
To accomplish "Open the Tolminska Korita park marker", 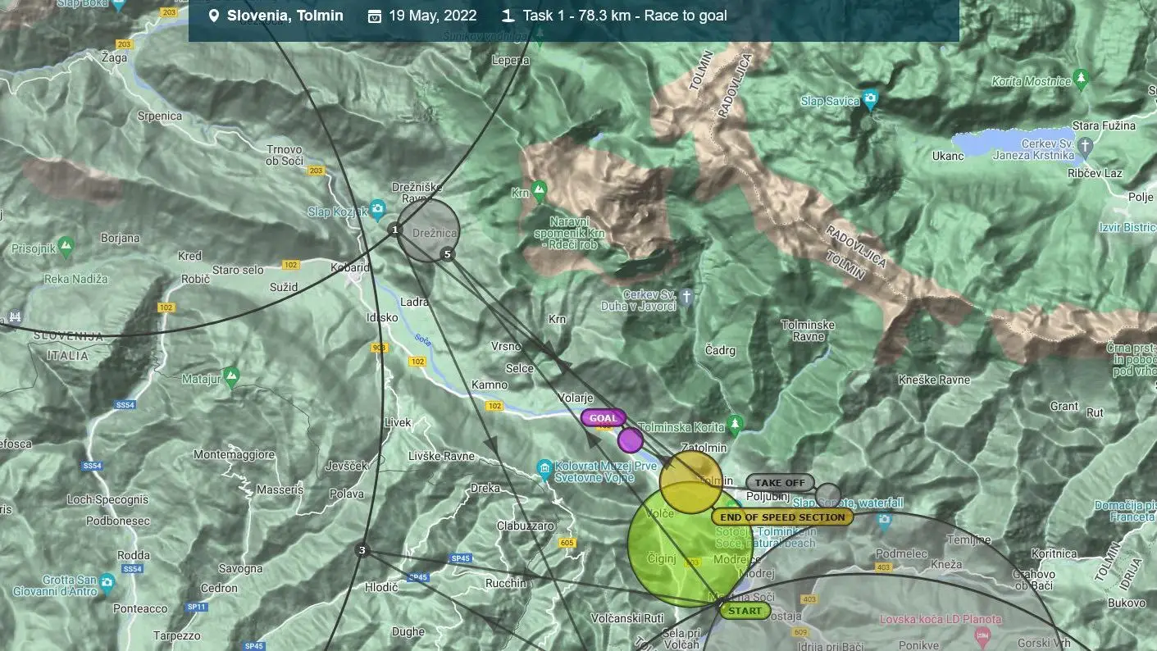I will point(736,425).
